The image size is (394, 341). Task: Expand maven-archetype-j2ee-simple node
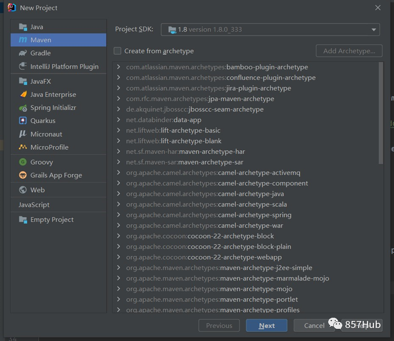(118, 267)
